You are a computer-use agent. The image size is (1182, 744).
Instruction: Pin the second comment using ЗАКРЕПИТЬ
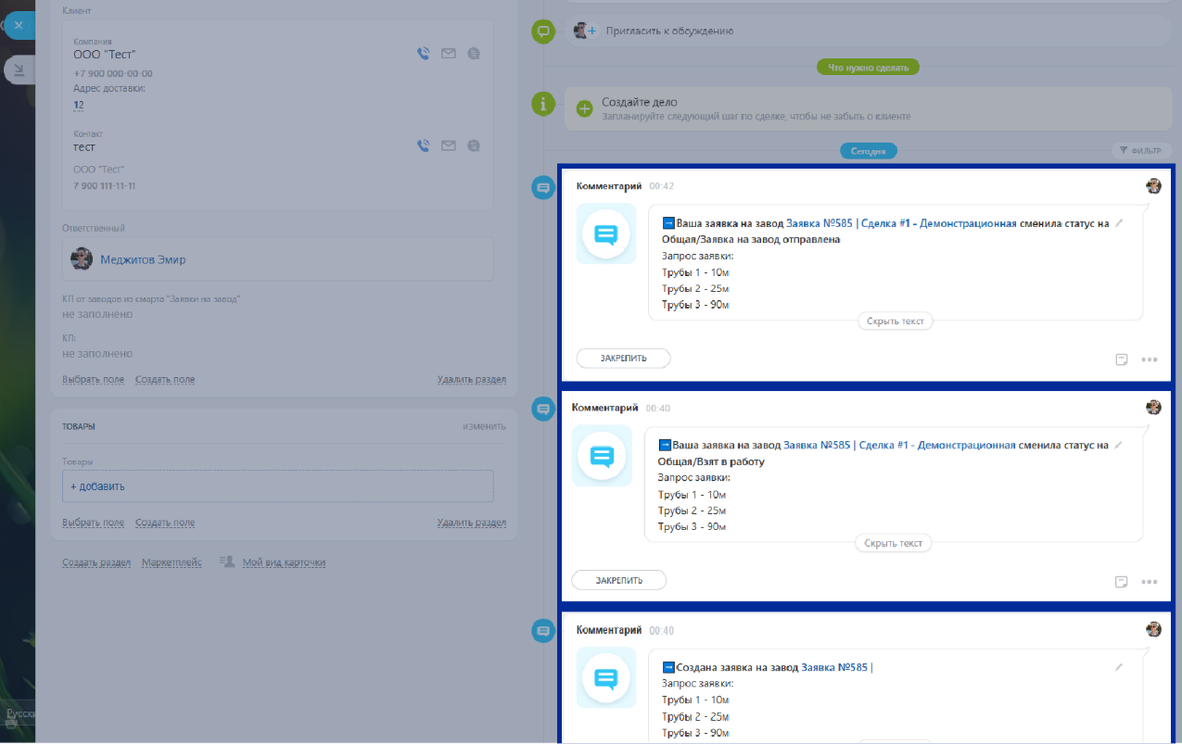618,580
